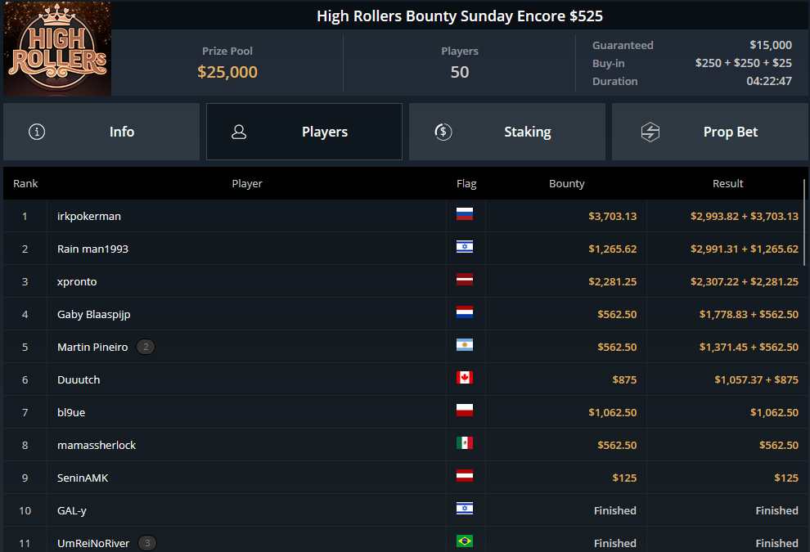Click the Prop Bet hexagon icon
This screenshot has height=552, width=810.
[650, 132]
